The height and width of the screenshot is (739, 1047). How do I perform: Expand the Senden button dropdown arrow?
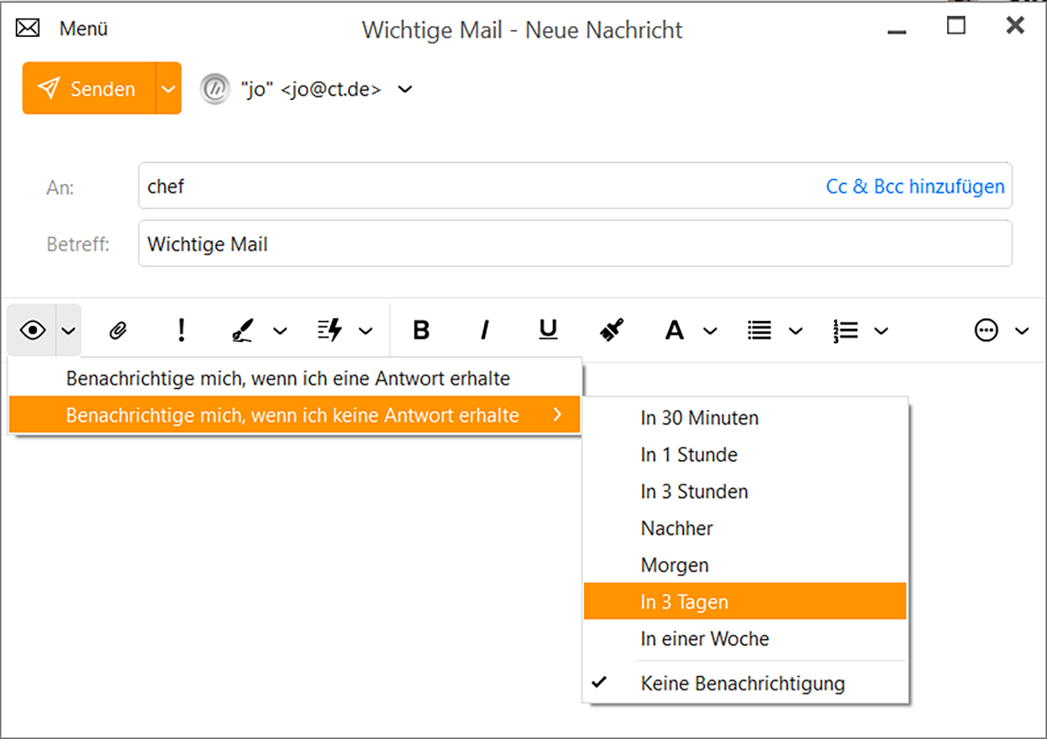(168, 89)
